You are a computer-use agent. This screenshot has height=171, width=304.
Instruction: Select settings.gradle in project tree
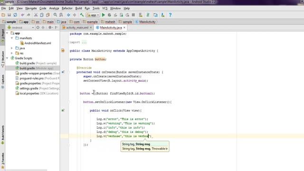pos(38,88)
